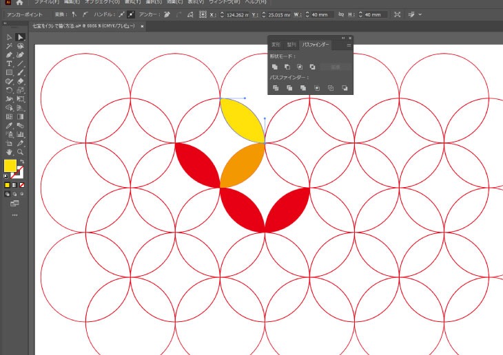Swap fill and stroke colors
The height and width of the screenshot is (355, 503).
click(22, 162)
